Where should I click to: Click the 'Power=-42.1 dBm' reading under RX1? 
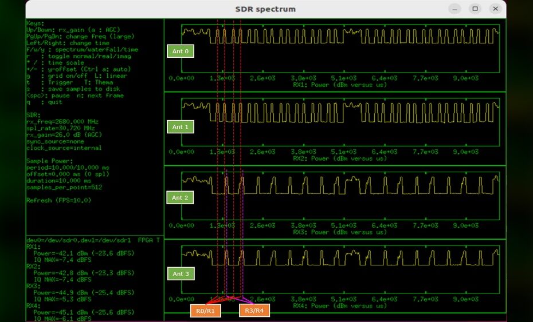point(84,253)
